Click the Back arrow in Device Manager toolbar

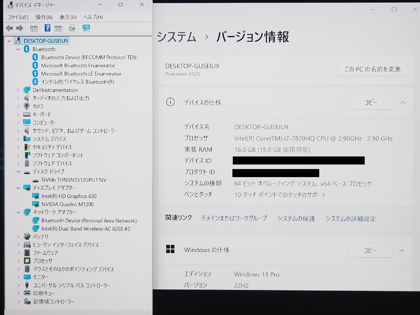9,28
